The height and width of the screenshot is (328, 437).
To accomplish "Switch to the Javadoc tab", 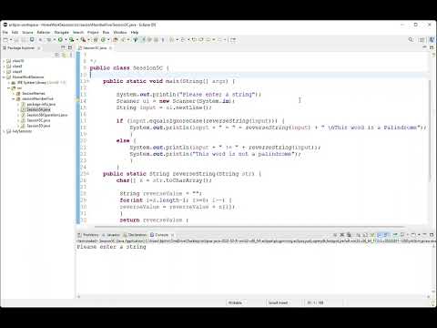I will coord(111,235).
